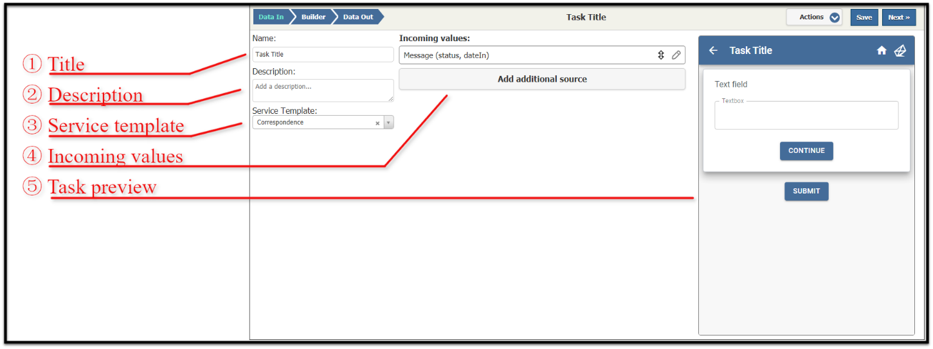
Task: Click the back arrow in task preview
Action: (x=713, y=51)
